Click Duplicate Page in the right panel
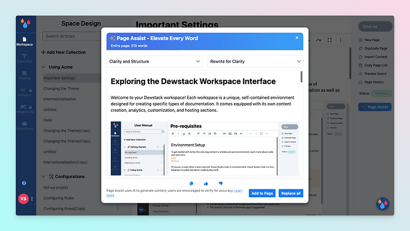Image resolution: width=410 pixels, height=231 pixels. click(373, 49)
